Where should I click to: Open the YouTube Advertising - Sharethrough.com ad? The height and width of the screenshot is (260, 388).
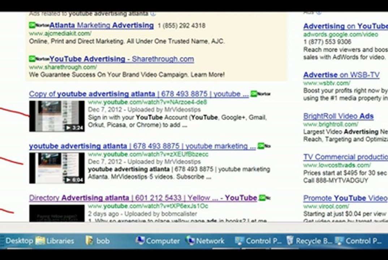point(121,59)
